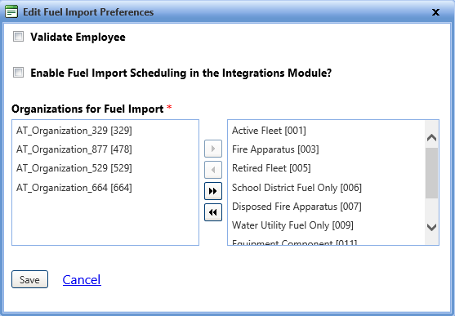Close the Edit Fuel Import Preferences dialog
The width and height of the screenshot is (455, 316).
click(x=435, y=12)
